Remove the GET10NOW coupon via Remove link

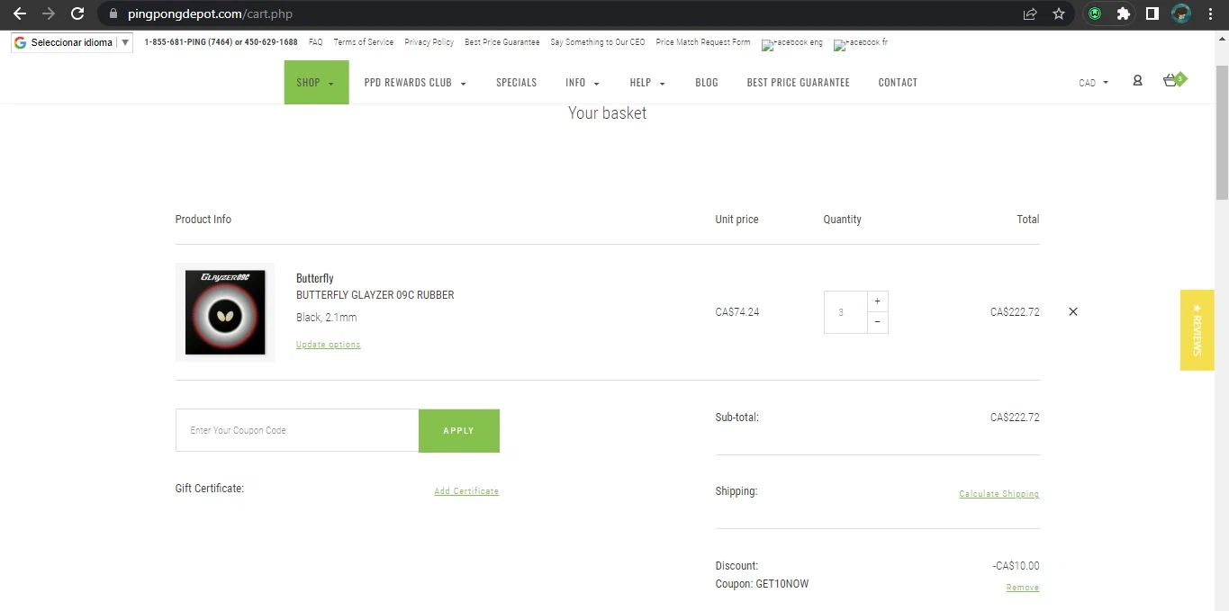(1023, 588)
